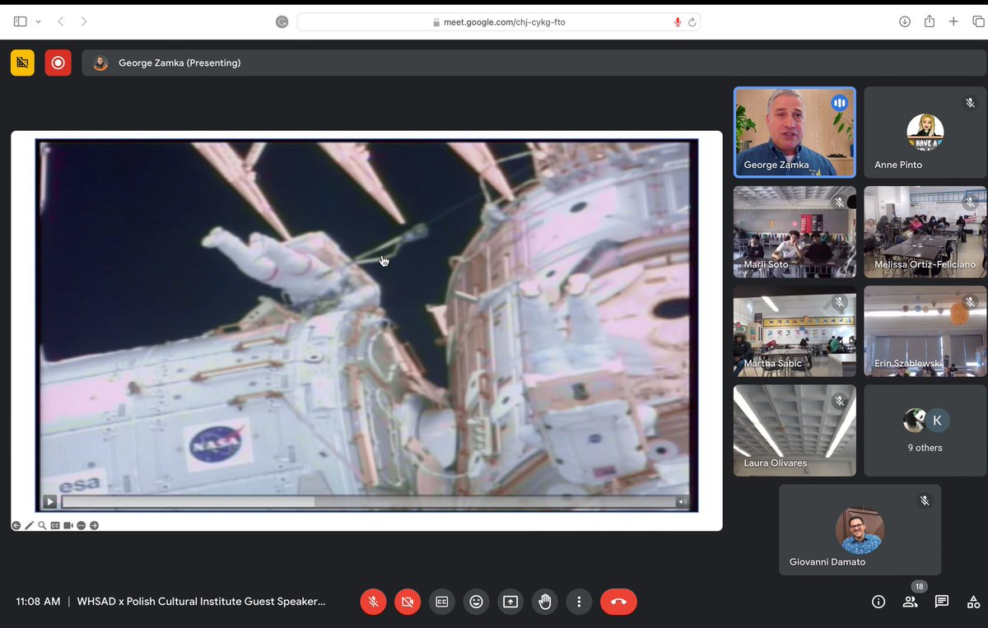Open the in-call chat panel
Viewport: 988px width, 628px height.
tap(941, 602)
